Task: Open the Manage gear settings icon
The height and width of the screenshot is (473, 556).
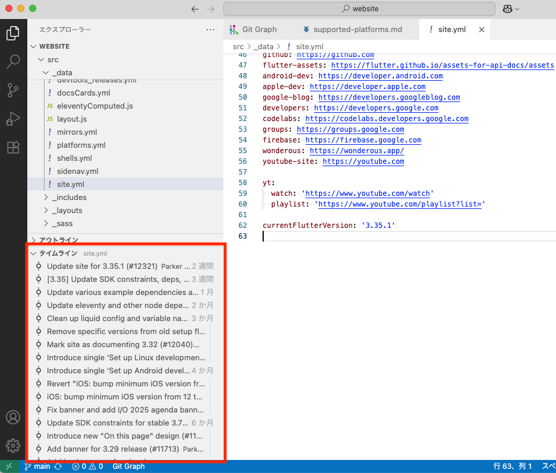Action: pos(13,446)
